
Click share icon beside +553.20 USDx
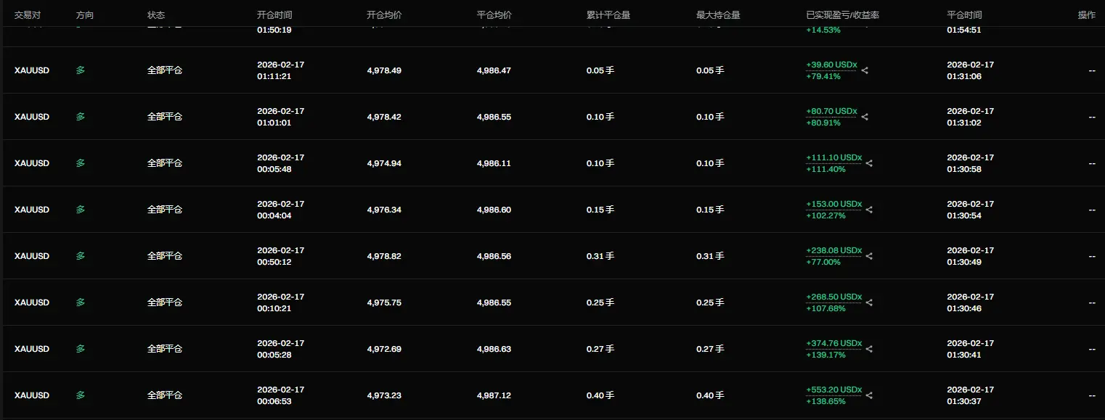tap(869, 395)
